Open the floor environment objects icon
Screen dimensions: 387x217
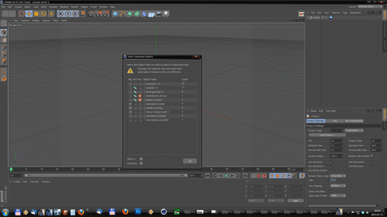[151, 14]
